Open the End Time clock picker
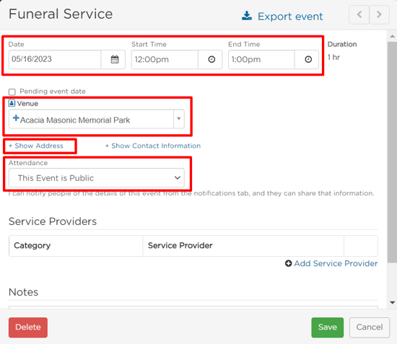Screen dimensions: 397x344 pyautogui.click(x=308, y=59)
